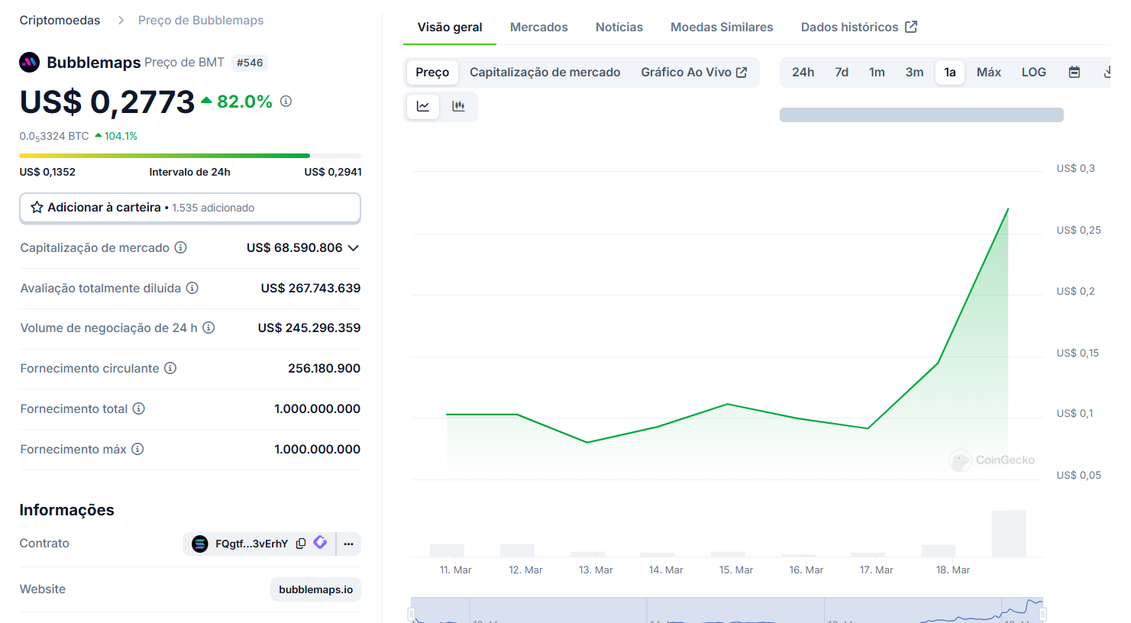The image size is (1131, 623).
Task: Click the market cap value US$ 68.590.806
Action: [x=295, y=247]
